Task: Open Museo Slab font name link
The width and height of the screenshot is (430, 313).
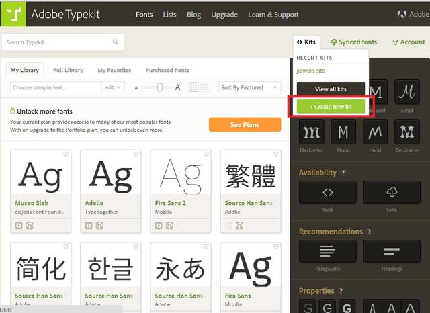Action: coord(32,203)
